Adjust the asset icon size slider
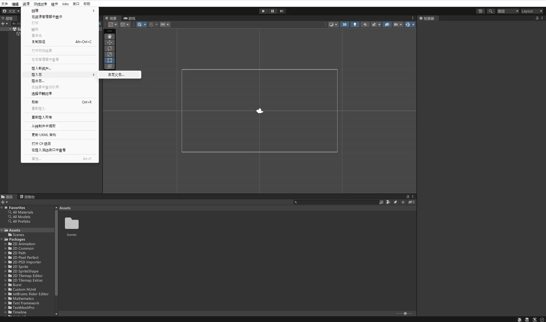 point(405,313)
